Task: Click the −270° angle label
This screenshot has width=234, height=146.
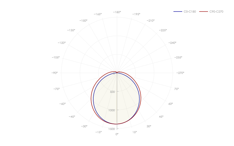Action: pyautogui.click(x=180, y=73)
